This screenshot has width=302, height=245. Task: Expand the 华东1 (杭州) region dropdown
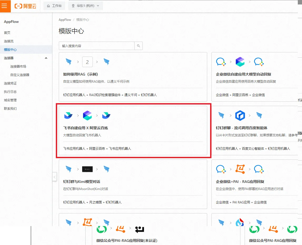86,6
